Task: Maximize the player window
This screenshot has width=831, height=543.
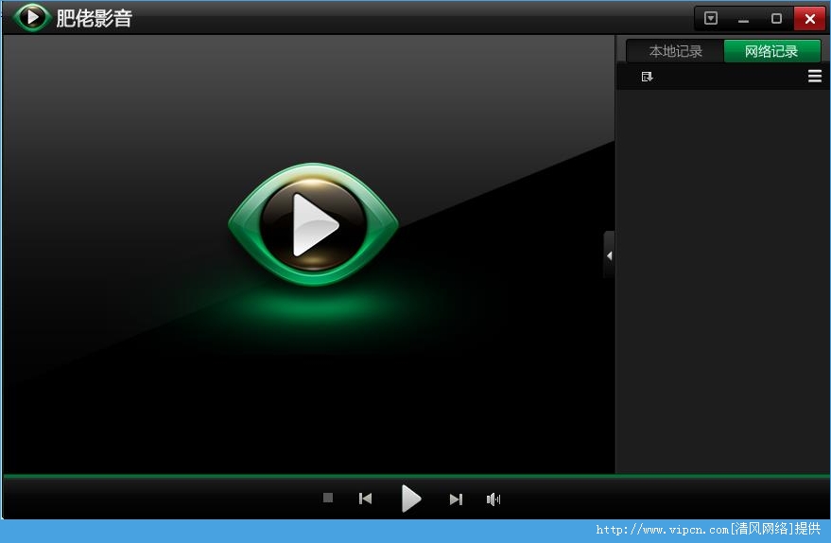Action: (776, 19)
